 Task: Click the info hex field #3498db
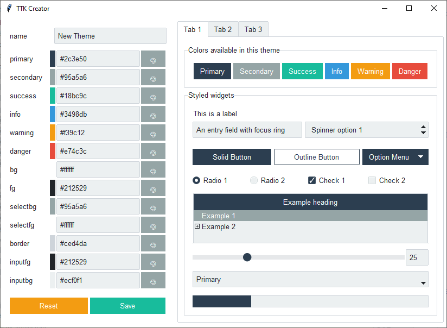coord(98,114)
